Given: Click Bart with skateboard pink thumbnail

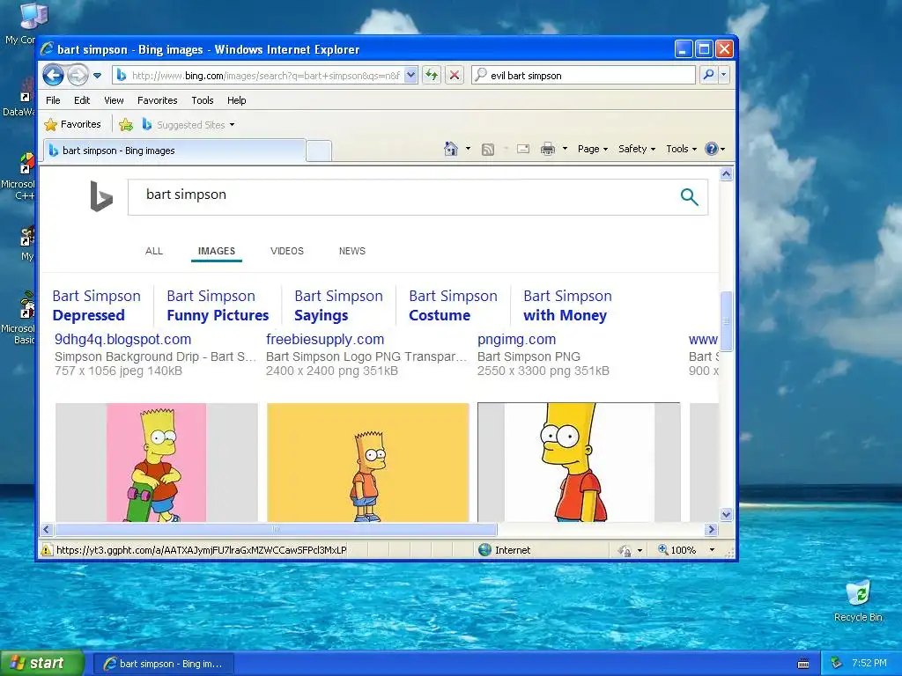Looking at the screenshot, I should pyautogui.click(x=157, y=463).
